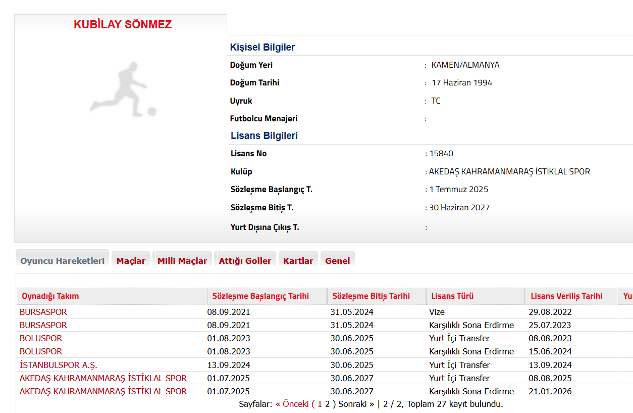Open BOLUSPOR link licensed on 08.08.2023

[x=41, y=338]
